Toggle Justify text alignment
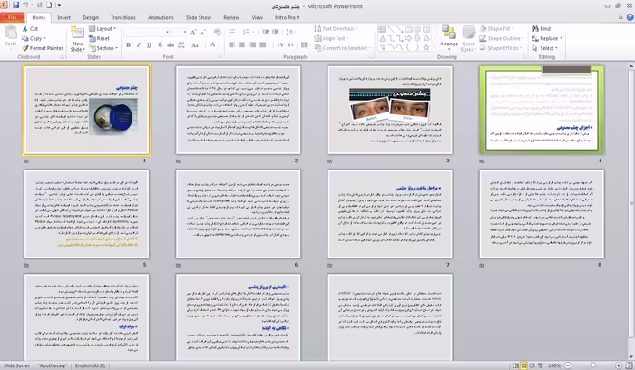Screen dimensions: 635x370 (263, 45)
